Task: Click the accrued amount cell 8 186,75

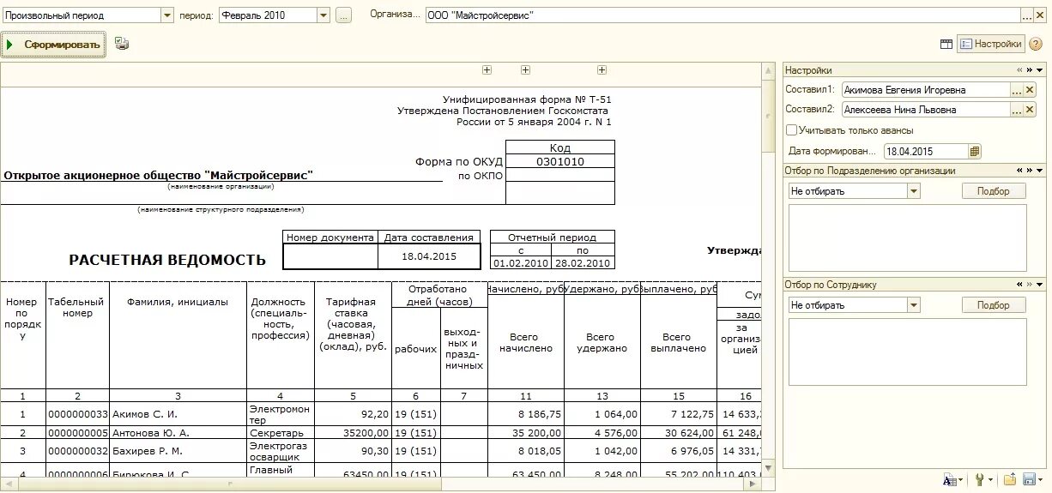Action: 526,414
